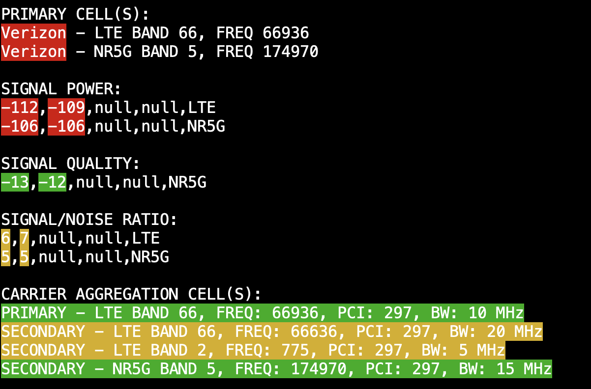
Task: Click the SIGNAL QUALITY heading
Action: 70,164
